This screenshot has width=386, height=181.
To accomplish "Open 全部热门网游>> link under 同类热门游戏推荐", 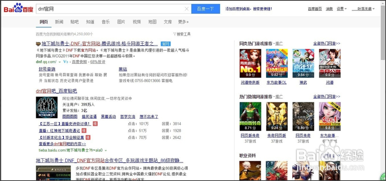I will point(327,44).
